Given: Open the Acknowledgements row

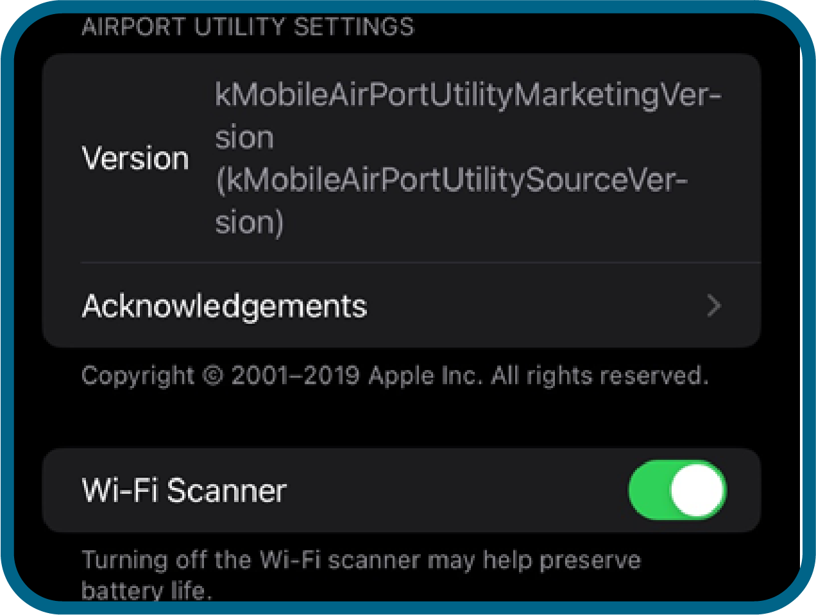Looking at the screenshot, I should tap(402, 306).
